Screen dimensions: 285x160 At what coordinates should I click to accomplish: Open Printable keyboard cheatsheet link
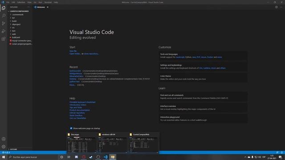click(x=82, y=102)
